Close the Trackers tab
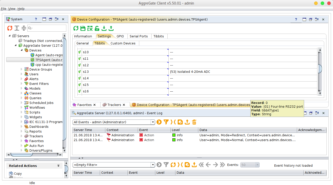This screenshot has width=333, height=185. pos(124,105)
